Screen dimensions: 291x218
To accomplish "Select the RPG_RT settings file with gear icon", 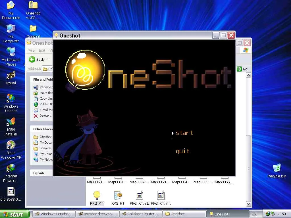I will point(118,198).
